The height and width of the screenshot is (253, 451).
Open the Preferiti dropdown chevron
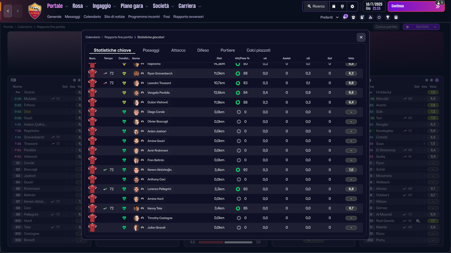click(337, 17)
